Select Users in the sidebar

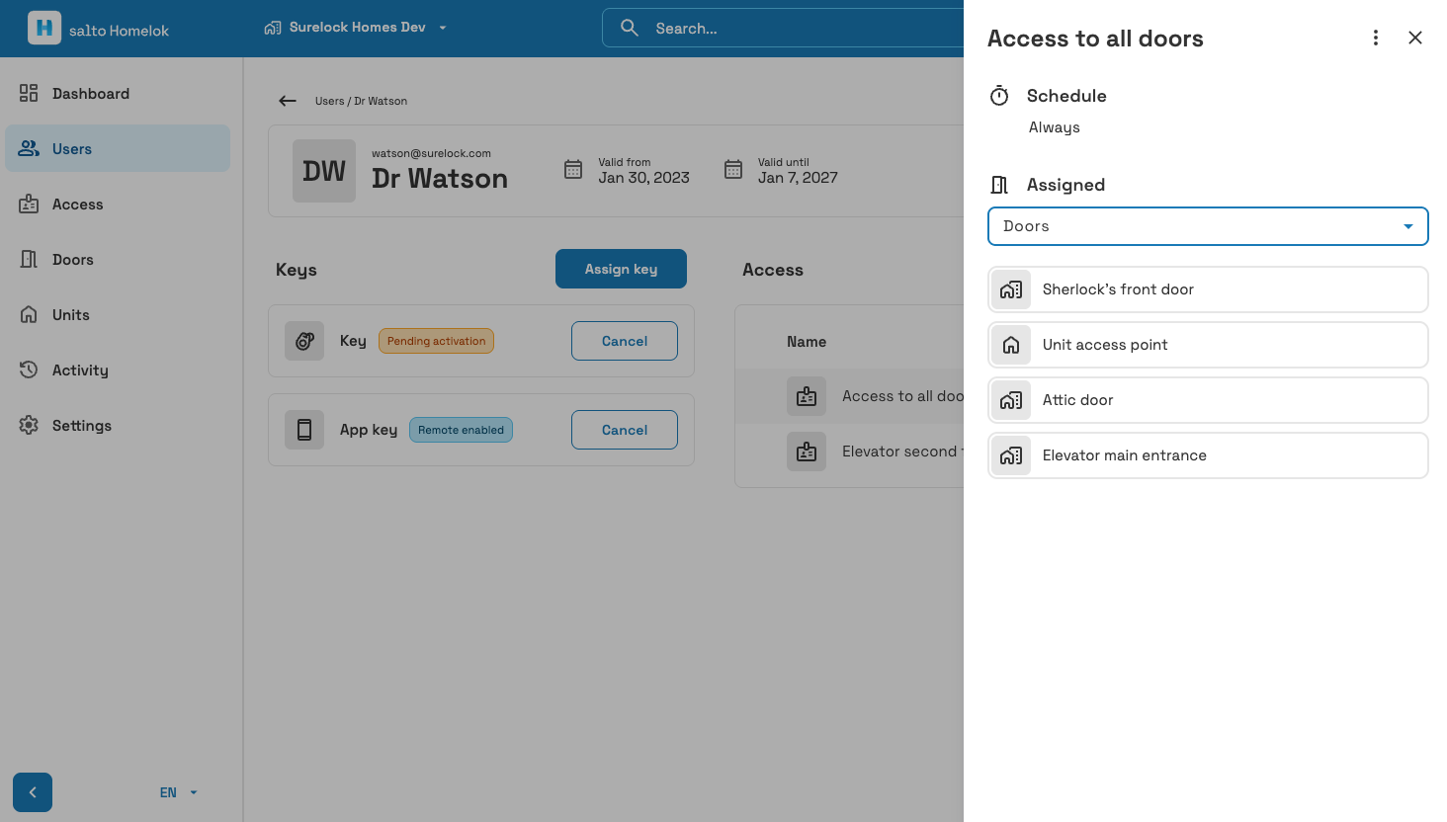click(x=118, y=149)
